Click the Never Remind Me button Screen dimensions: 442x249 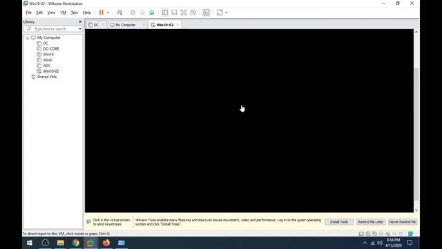(x=402, y=222)
